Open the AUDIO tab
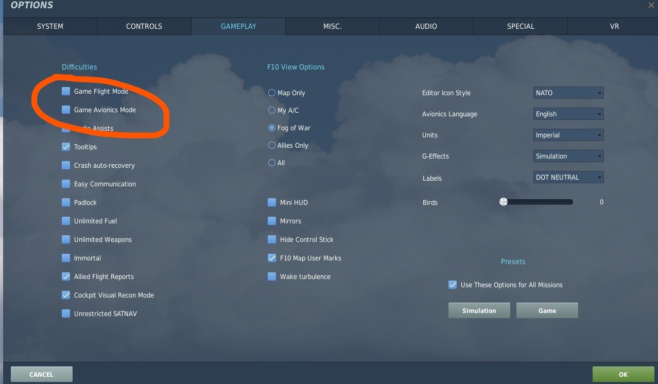This screenshot has width=658, height=384. point(426,26)
